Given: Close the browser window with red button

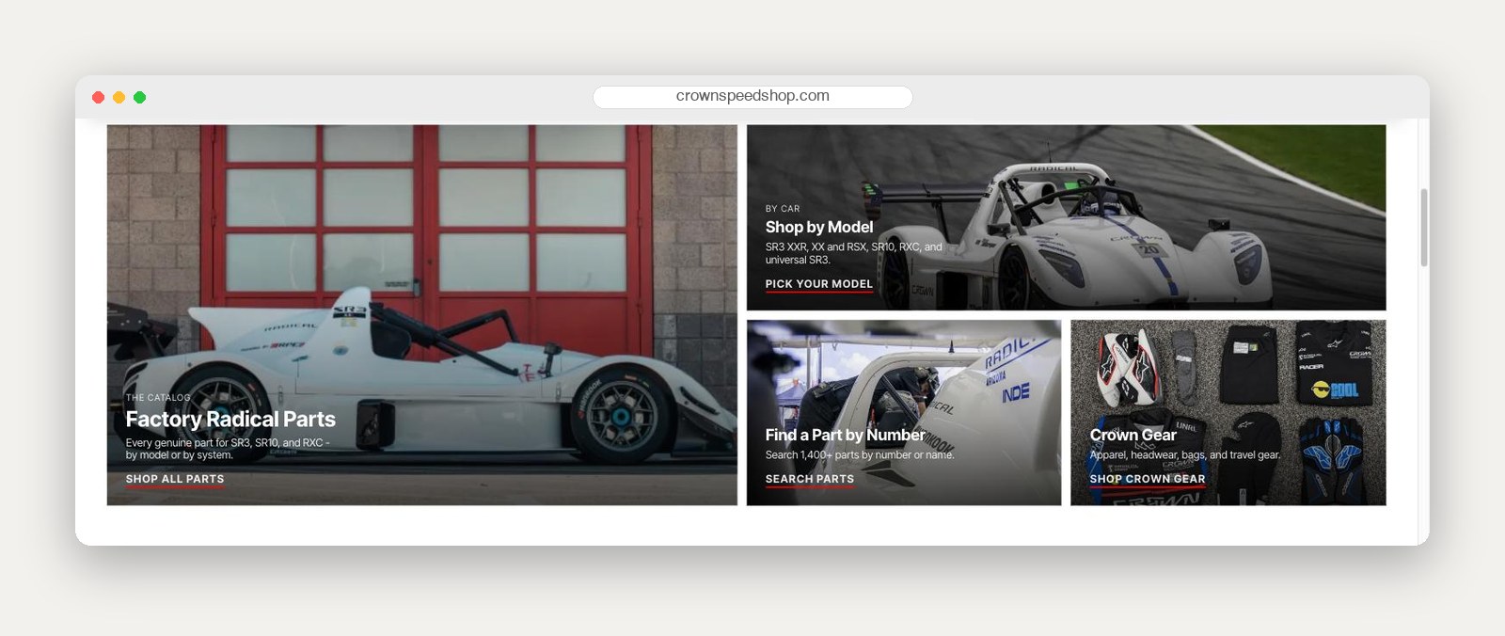Looking at the screenshot, I should click(x=98, y=97).
